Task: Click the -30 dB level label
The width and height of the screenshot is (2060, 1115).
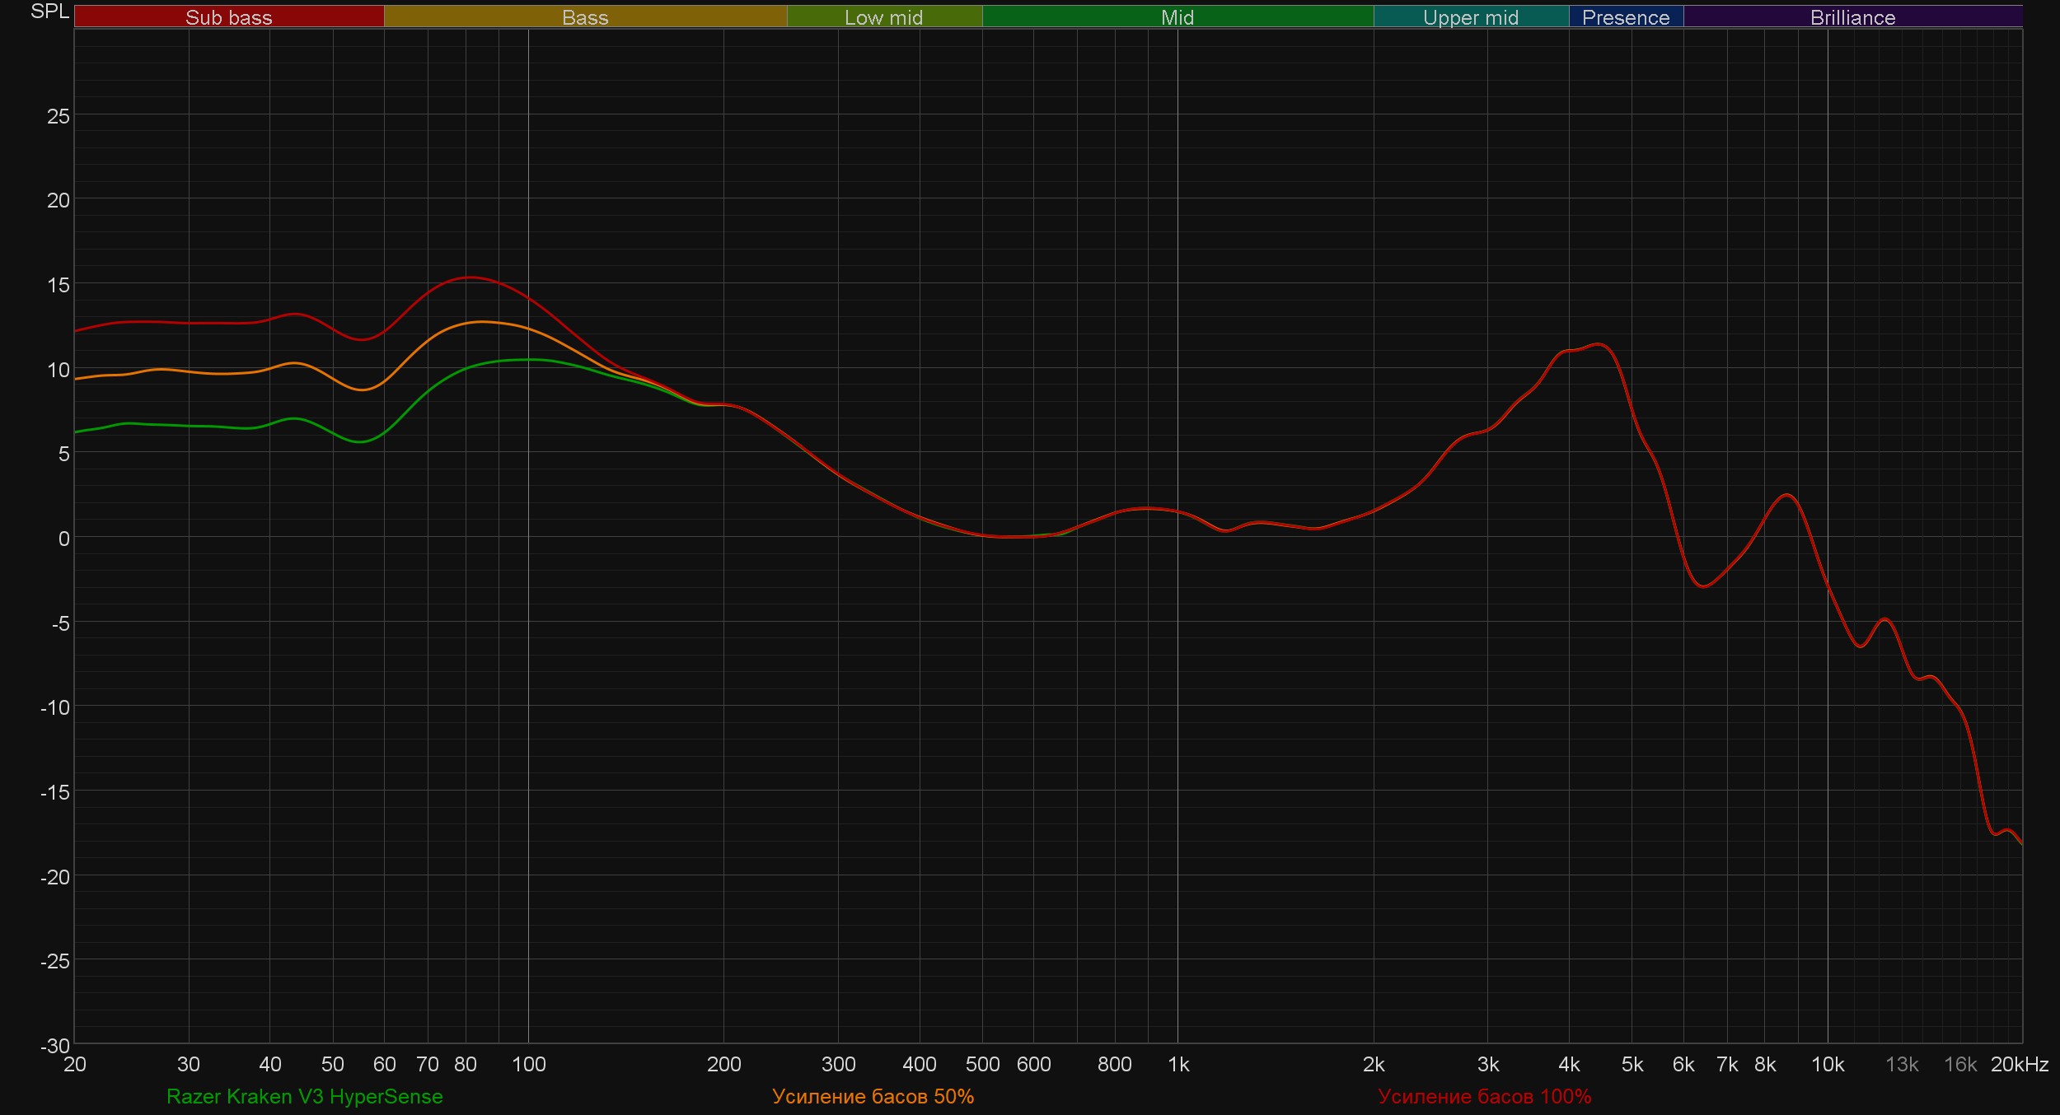Action: pyautogui.click(x=55, y=1046)
